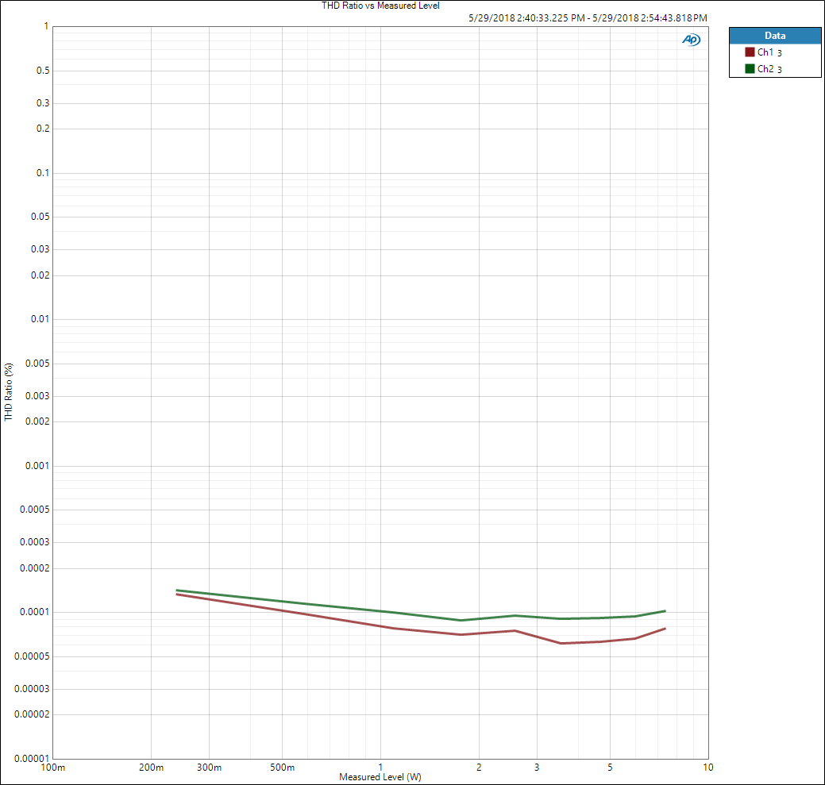Click the 0.00001 y-axis tick label
The image size is (825, 785).
pyautogui.click(x=32, y=758)
